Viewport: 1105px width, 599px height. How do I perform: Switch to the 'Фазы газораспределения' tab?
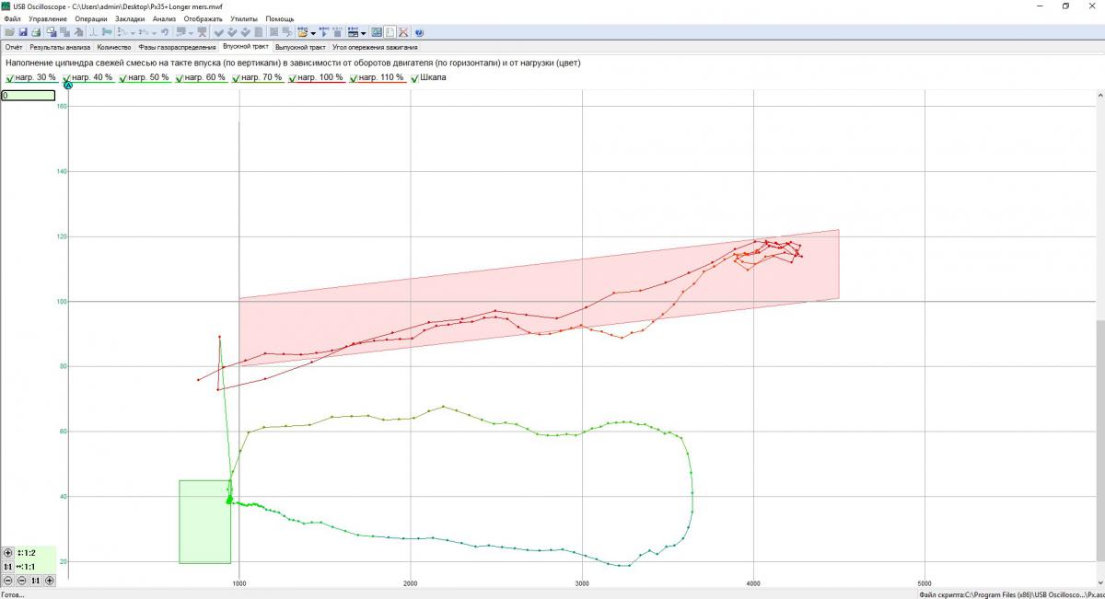(x=177, y=46)
